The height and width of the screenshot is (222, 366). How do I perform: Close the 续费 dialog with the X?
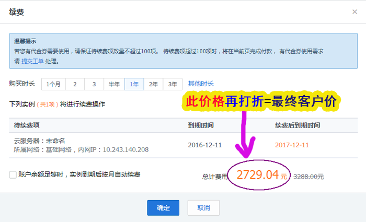click(x=355, y=11)
